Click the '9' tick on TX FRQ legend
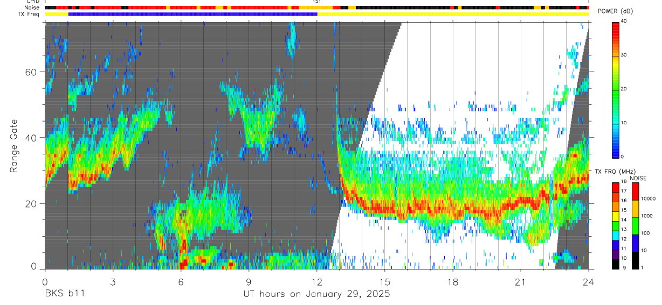The width and height of the screenshot is (662, 305). pyautogui.click(x=624, y=268)
